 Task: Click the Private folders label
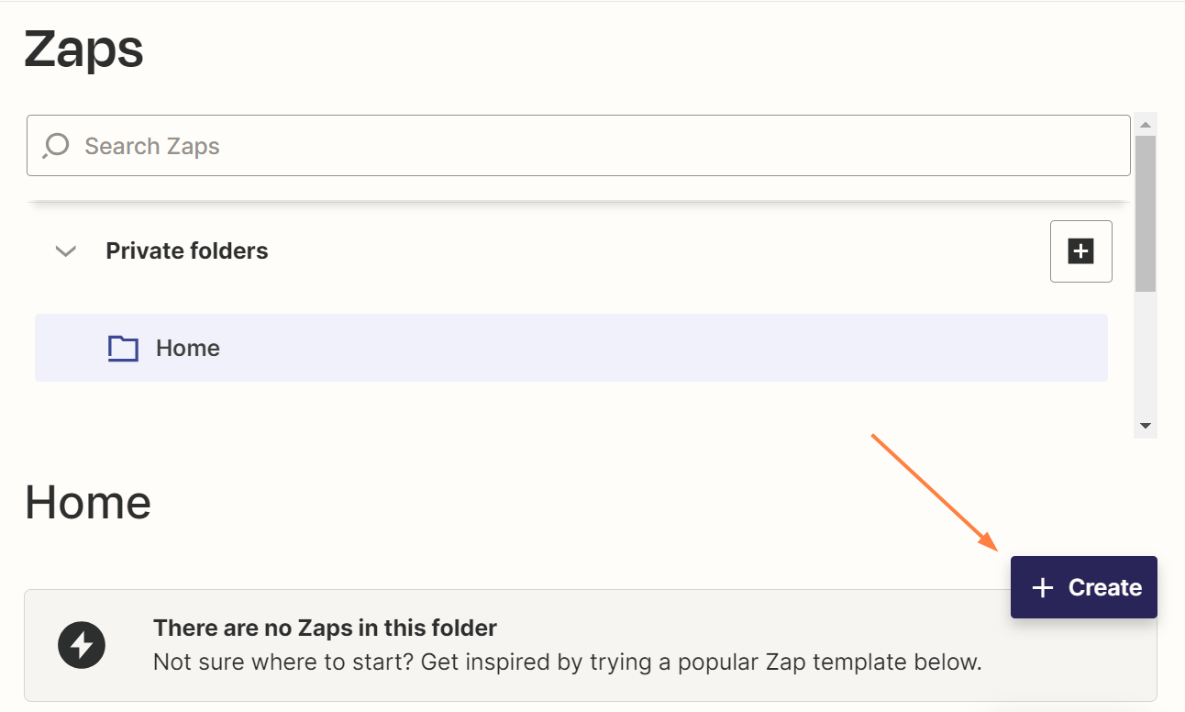[187, 251]
